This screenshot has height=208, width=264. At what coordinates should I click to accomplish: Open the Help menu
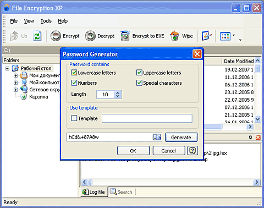63,21
